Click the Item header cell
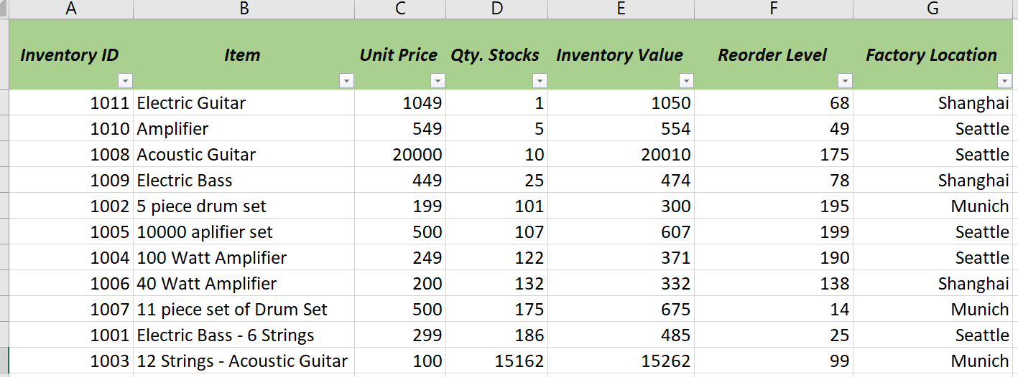 [242, 55]
